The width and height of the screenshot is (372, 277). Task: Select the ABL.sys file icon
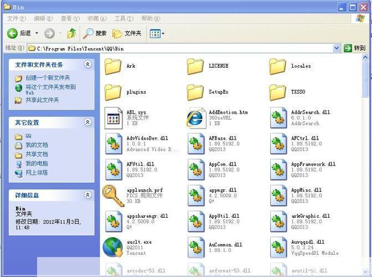click(x=113, y=118)
